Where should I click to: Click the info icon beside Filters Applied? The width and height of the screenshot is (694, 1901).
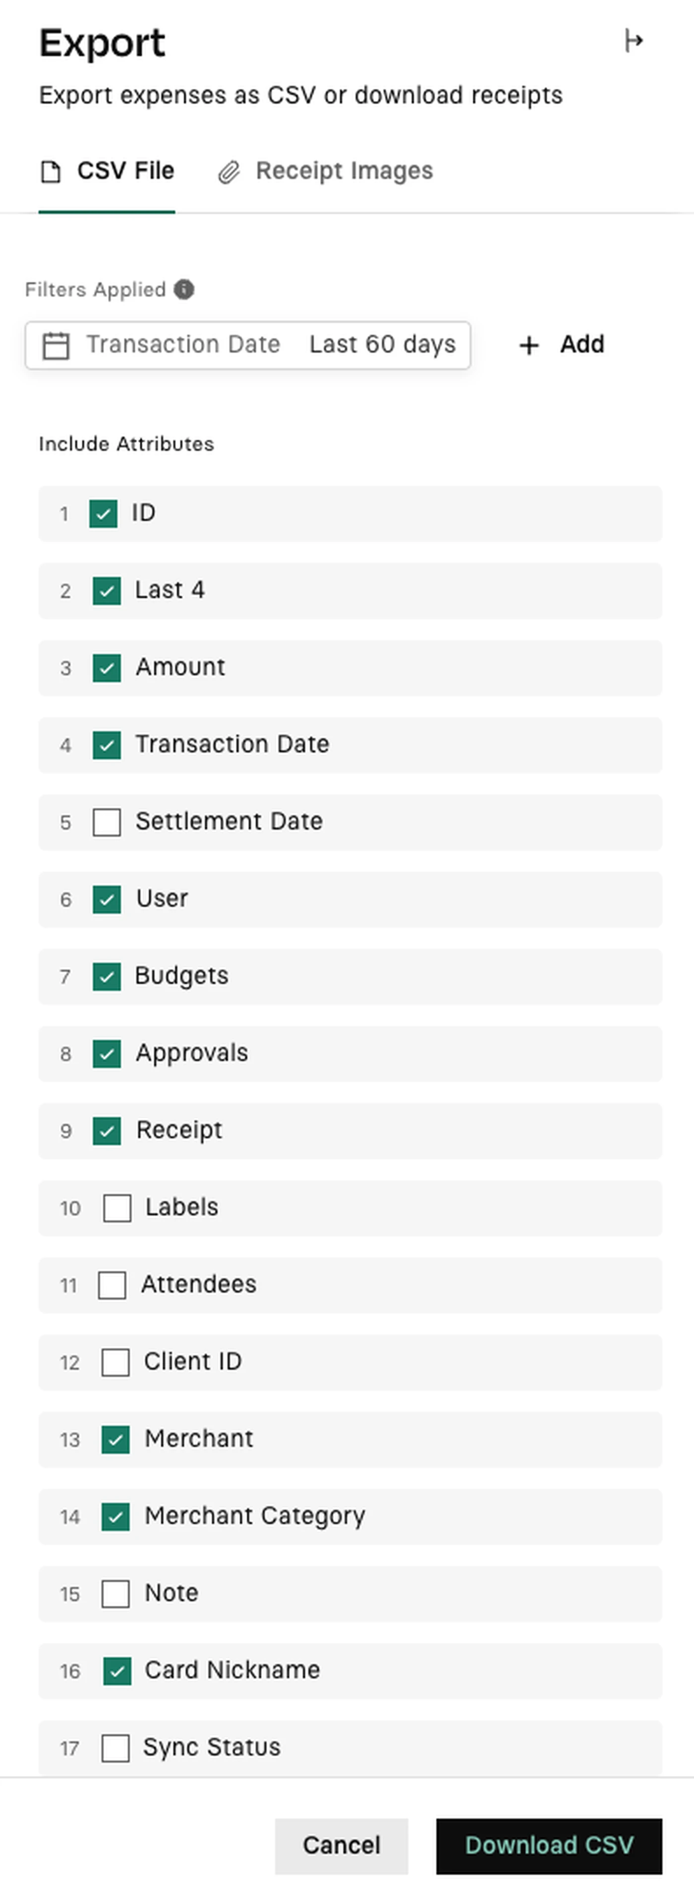pos(184,289)
